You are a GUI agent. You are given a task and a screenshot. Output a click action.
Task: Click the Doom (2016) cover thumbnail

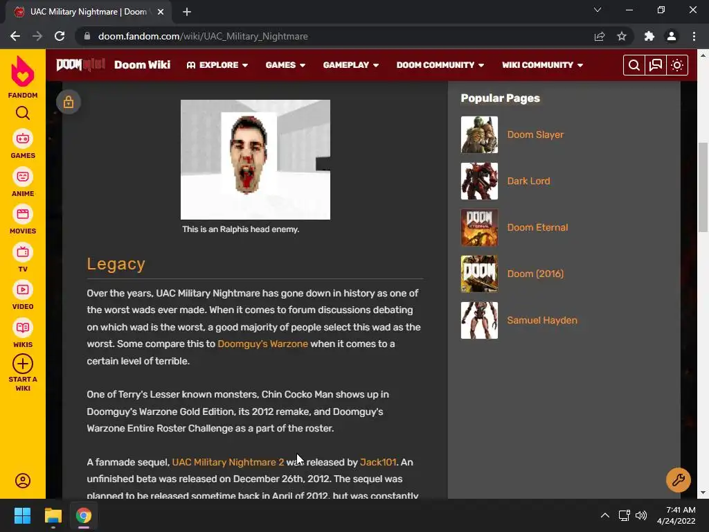point(479,274)
